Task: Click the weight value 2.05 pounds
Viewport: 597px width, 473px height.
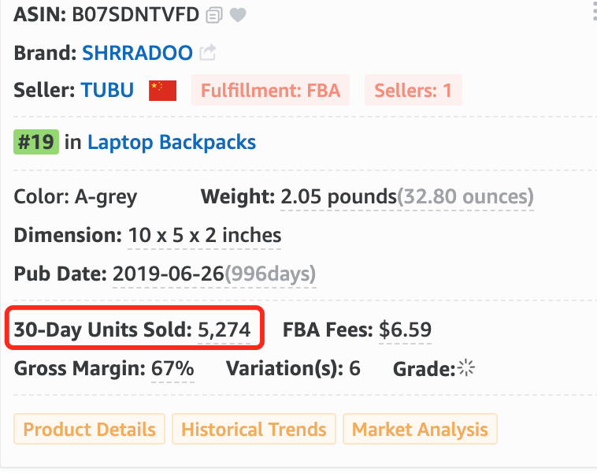Action: (x=339, y=197)
